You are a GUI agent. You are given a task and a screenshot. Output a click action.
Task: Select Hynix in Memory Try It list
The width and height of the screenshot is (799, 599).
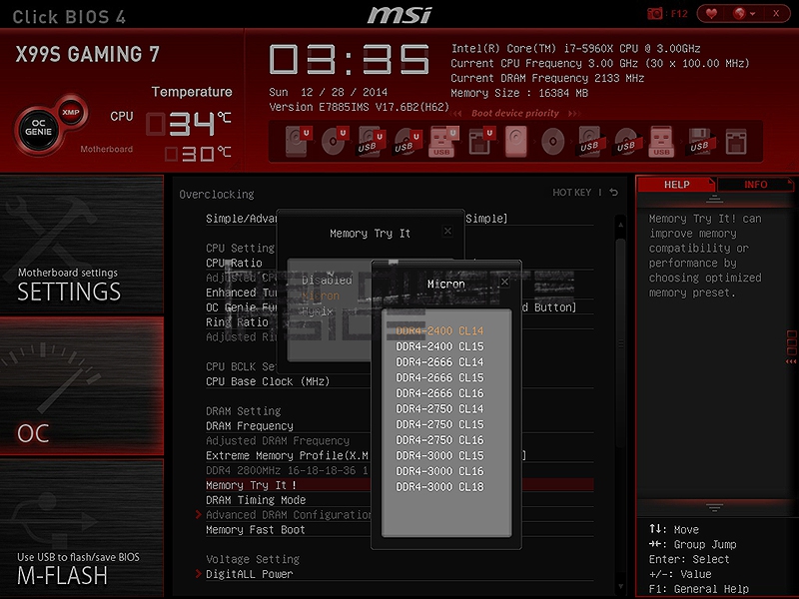[x=317, y=311]
